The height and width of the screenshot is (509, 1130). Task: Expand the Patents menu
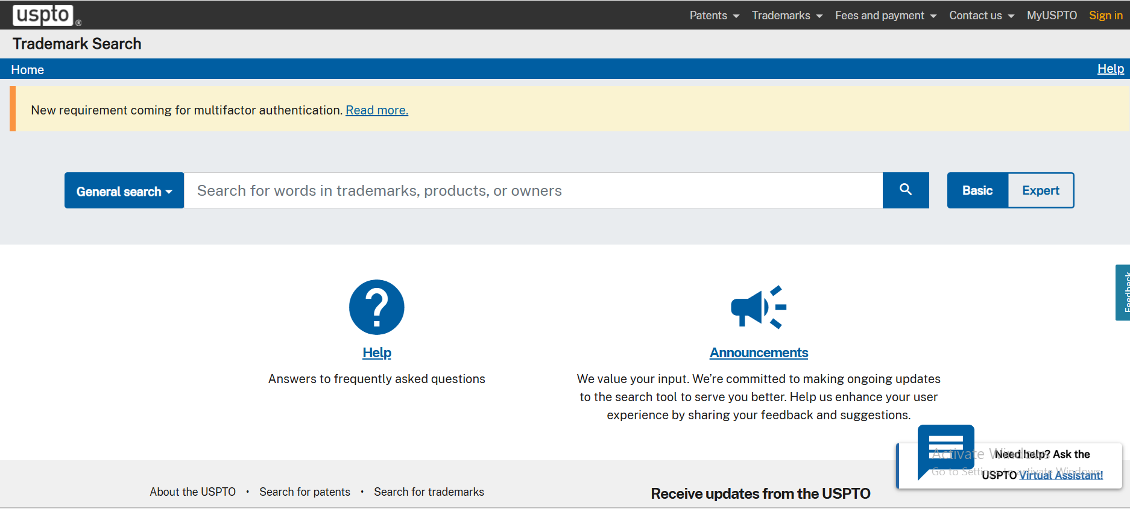[715, 16]
